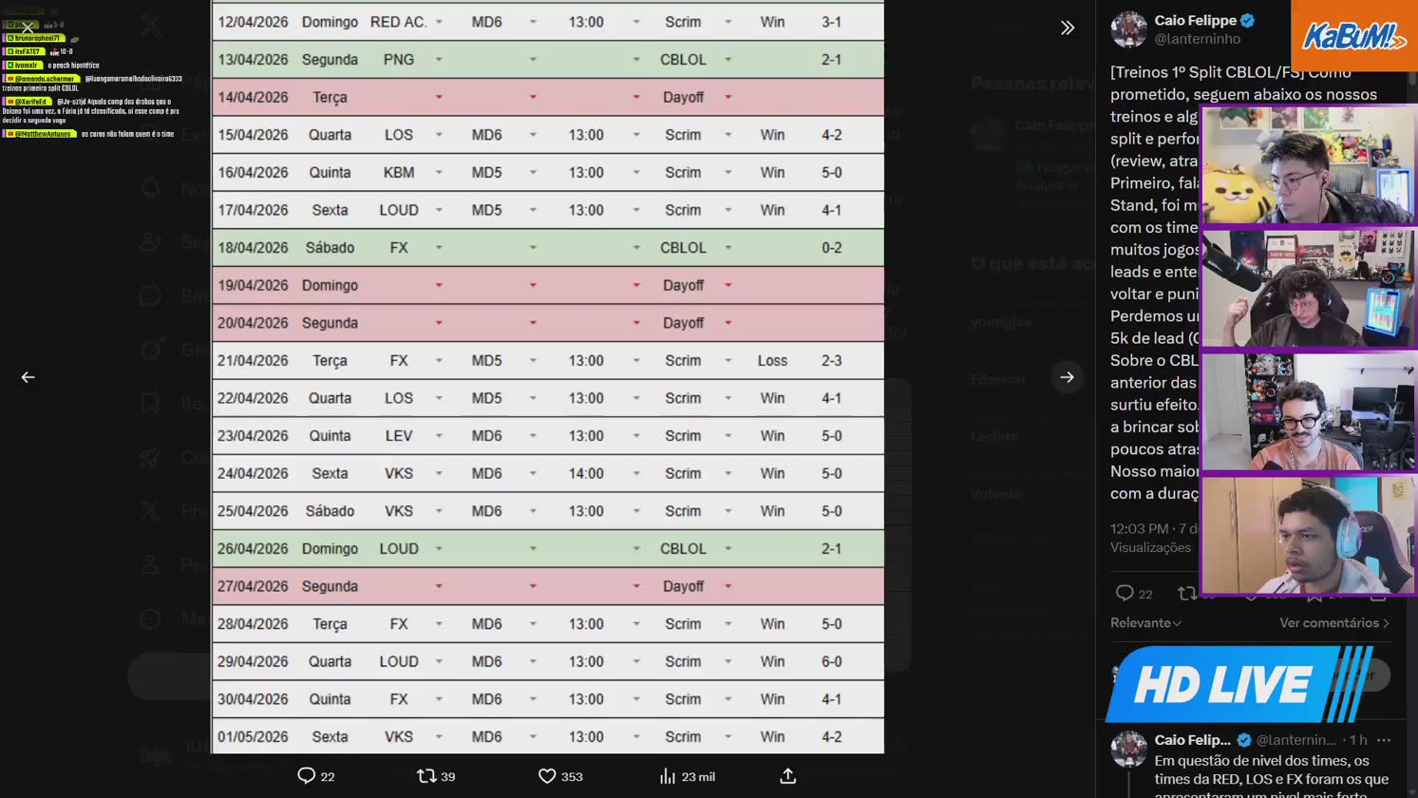Open the time dropdown in the 12/04/2026 row
Image resolution: width=1418 pixels, height=798 pixels.
click(x=636, y=22)
